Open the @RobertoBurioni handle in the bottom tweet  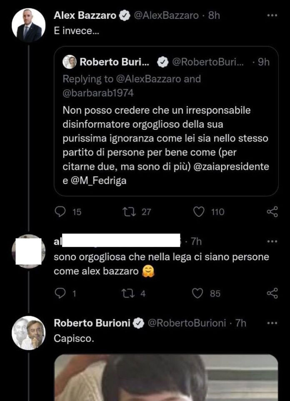coord(187,323)
